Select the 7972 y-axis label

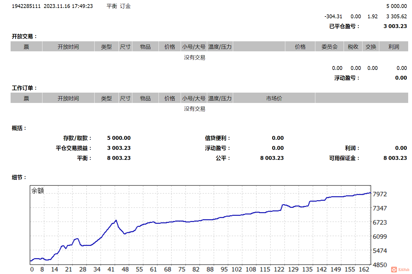pos(380,194)
